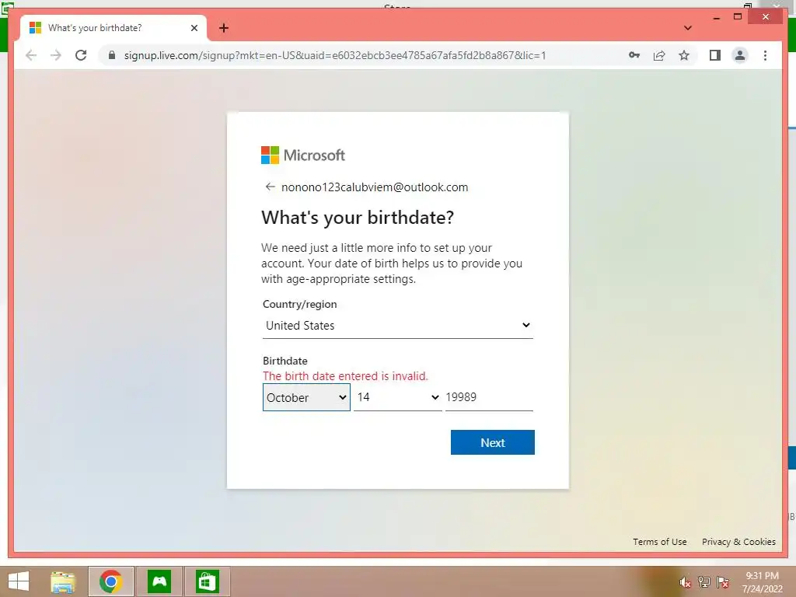Screen dimensions: 796x597
Task: Open File Explorer from the taskbar
Action: pyautogui.click(x=63, y=581)
